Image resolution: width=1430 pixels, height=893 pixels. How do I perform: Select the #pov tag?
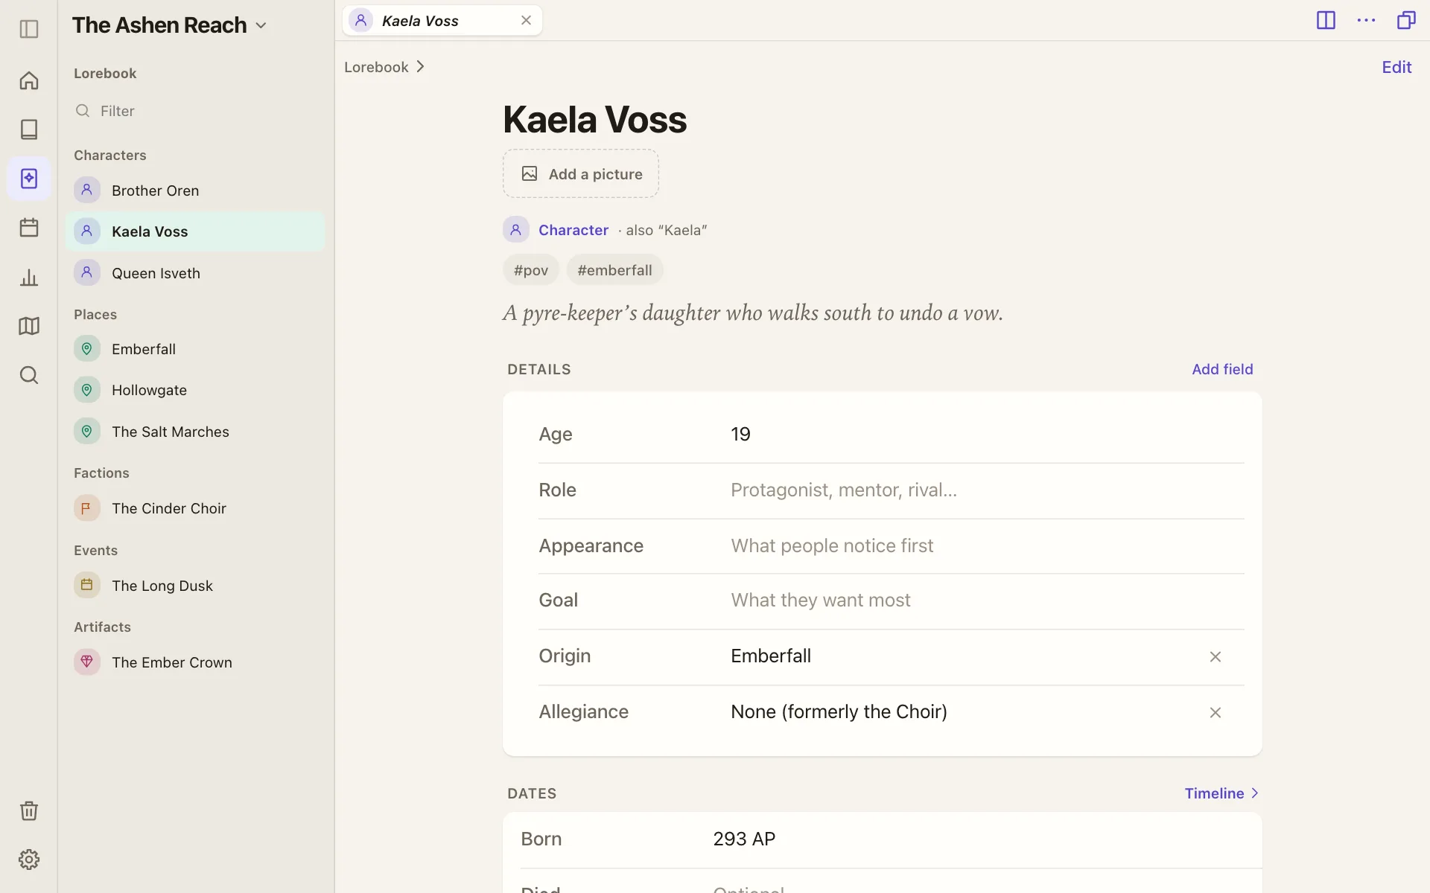pyautogui.click(x=531, y=270)
